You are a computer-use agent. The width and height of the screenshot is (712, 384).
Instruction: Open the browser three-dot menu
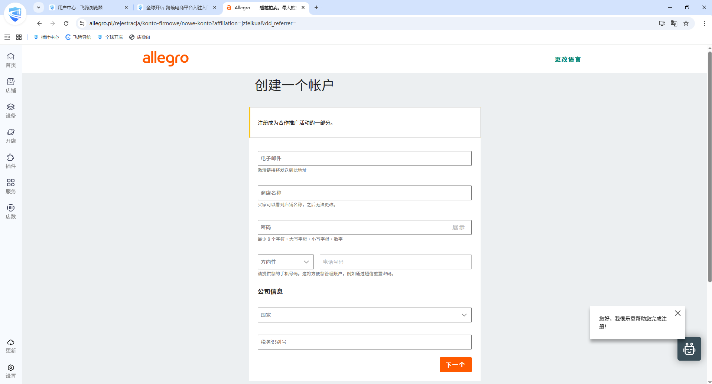(705, 23)
